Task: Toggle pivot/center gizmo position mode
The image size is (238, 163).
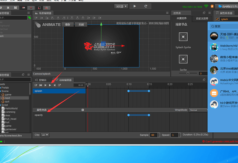Action: point(23,8)
